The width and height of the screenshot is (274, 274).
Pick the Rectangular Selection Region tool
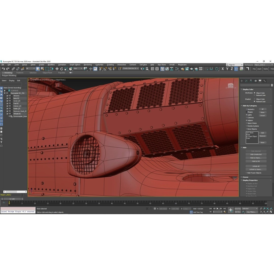(x=47, y=69)
